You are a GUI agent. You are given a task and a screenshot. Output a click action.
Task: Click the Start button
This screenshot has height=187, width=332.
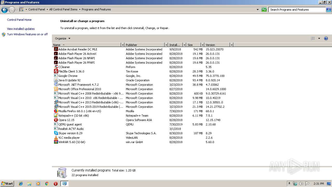[x=7, y=184]
